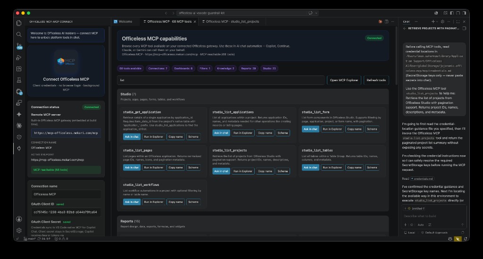Click Run in Explorer for studio_list_form
Viewport: 483px width, 259px height.
click(332, 129)
